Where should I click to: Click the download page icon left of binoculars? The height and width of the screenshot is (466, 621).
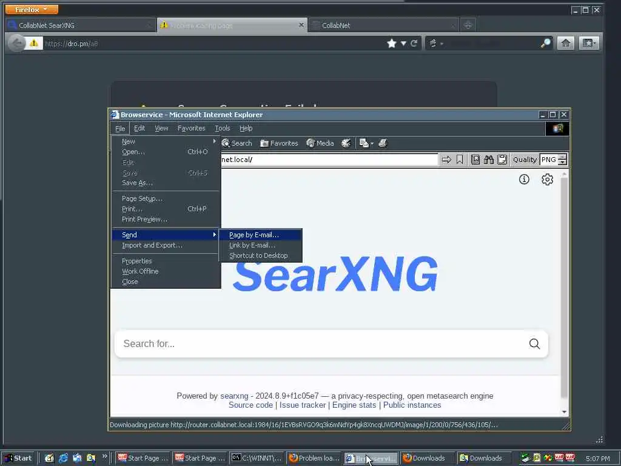point(475,160)
